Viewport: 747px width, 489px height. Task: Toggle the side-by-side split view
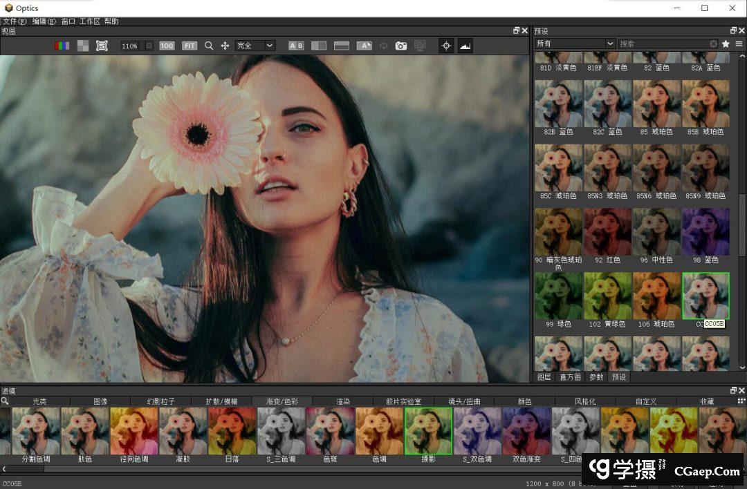(319, 46)
